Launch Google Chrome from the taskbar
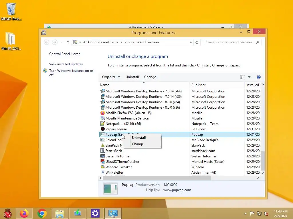Screen dimensions: 293x219 click(42, 213)
